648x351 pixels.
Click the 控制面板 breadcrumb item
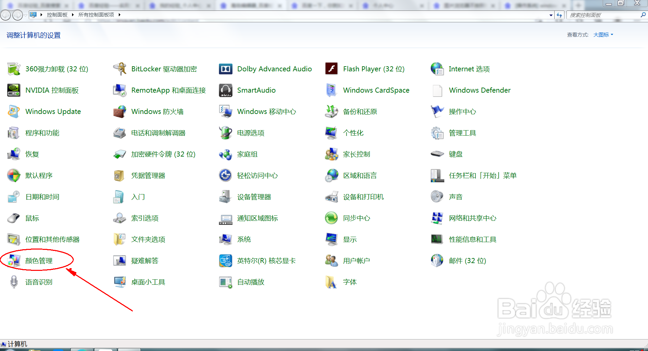(x=57, y=15)
